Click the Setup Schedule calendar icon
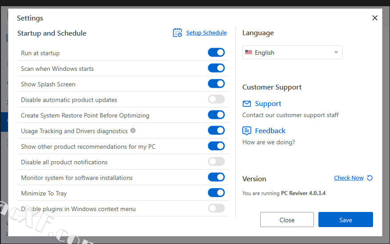Viewport: 390px width, 244px height. click(x=177, y=33)
